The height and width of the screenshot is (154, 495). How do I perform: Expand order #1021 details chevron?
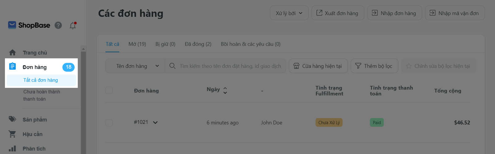click(155, 122)
